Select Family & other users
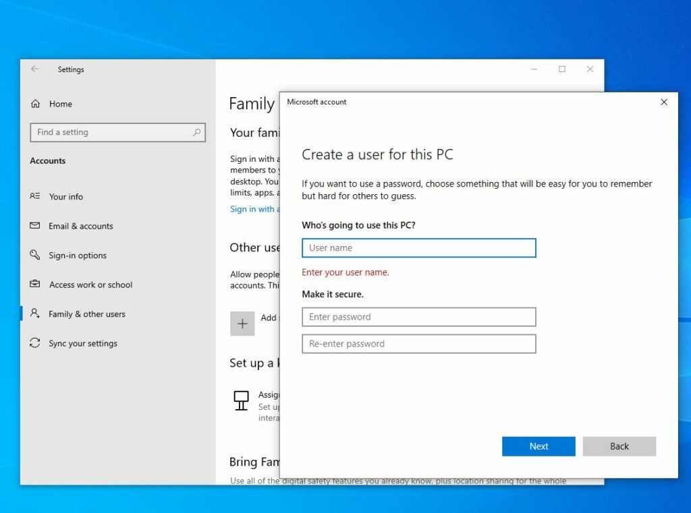Viewport: 691px width, 513px height. pos(87,314)
